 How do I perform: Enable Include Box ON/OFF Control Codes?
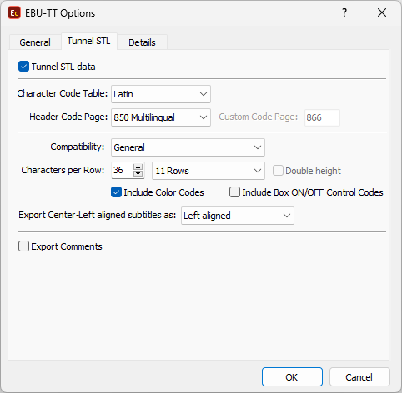[x=234, y=192]
